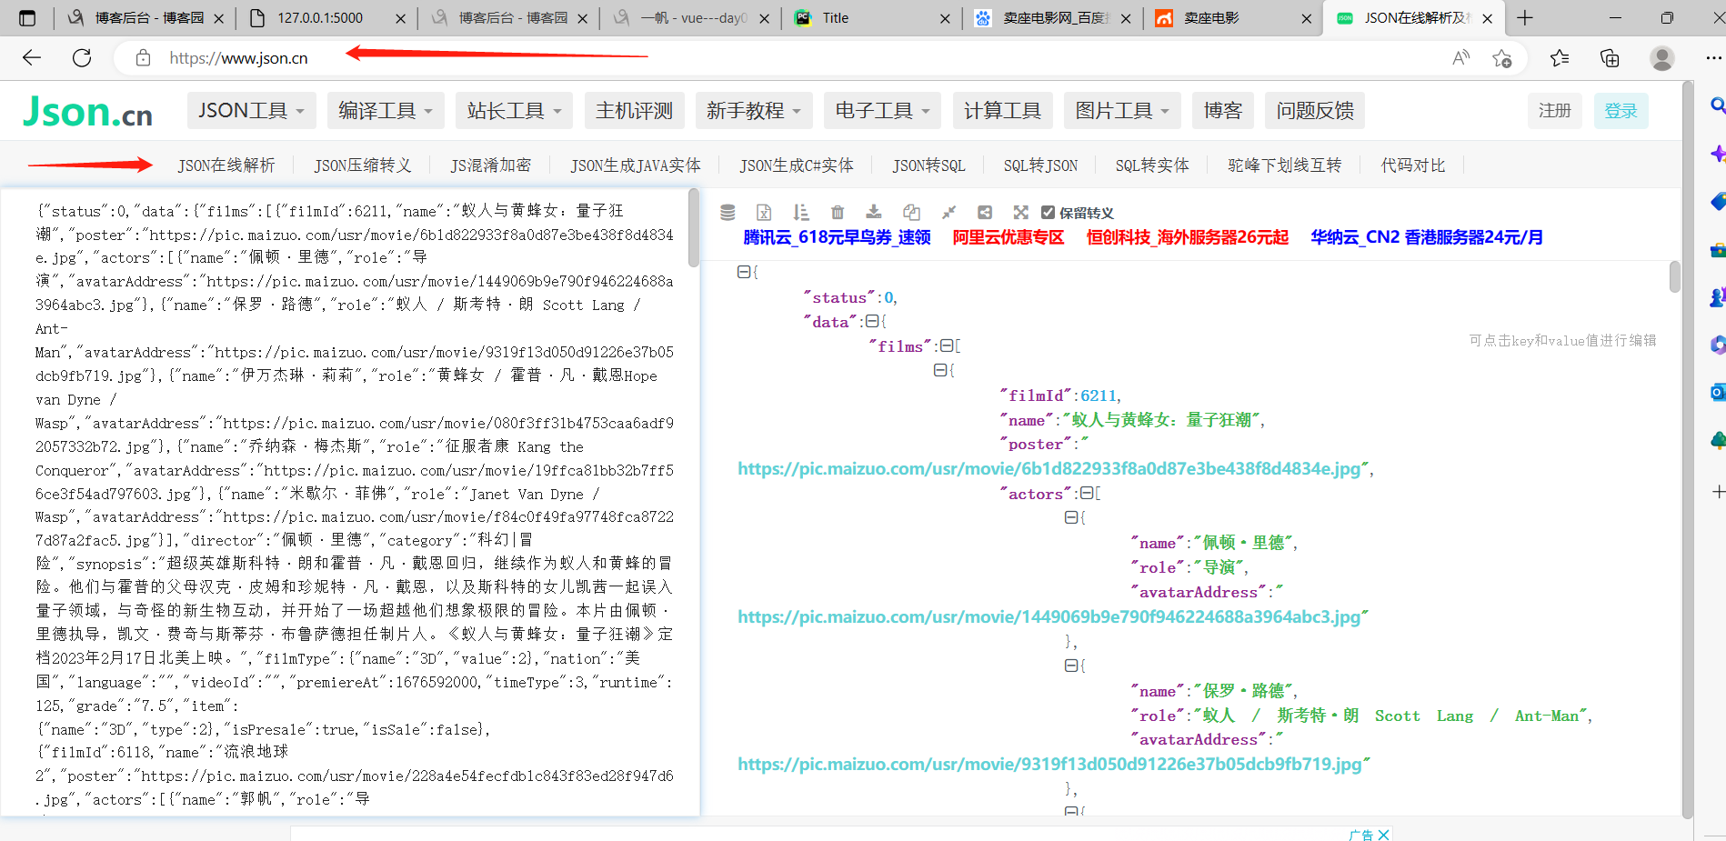The height and width of the screenshot is (841, 1726).
Task: Click the 登录 login button
Action: click(1621, 111)
